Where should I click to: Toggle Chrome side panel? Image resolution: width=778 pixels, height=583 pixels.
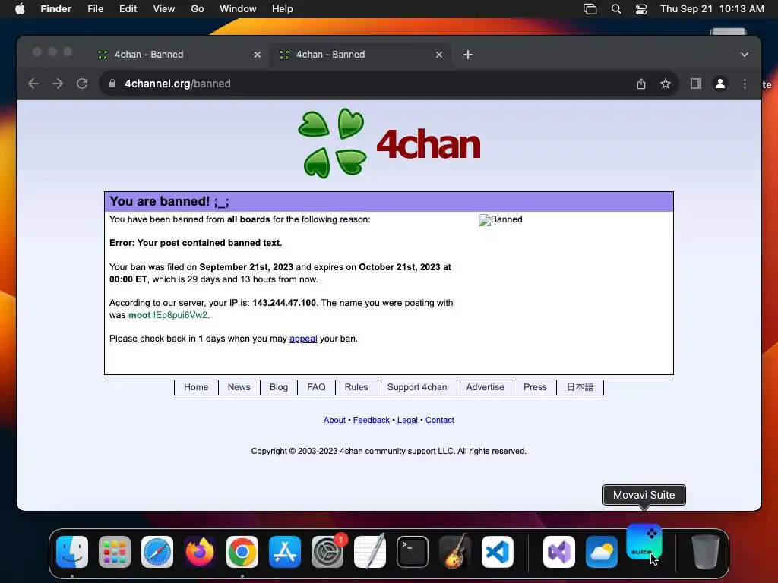696,84
